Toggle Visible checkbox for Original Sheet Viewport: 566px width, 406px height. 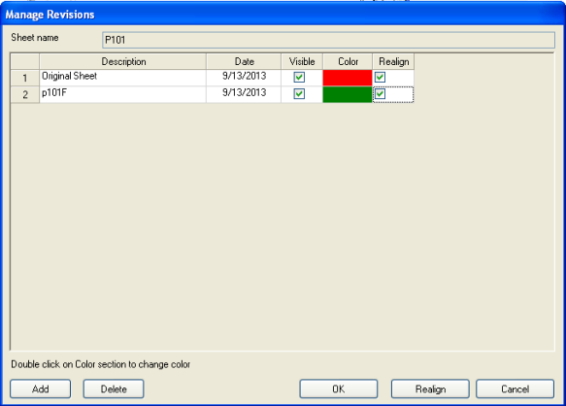pyautogui.click(x=299, y=77)
